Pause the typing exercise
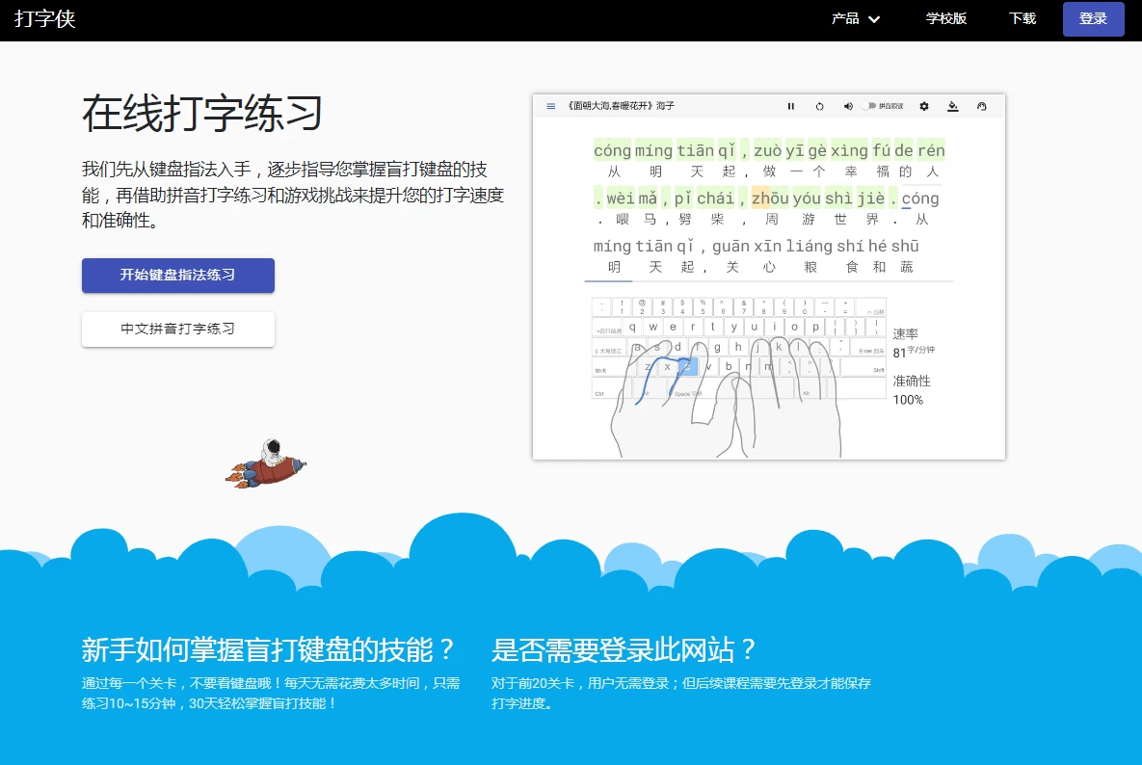Screen dimensions: 1142x765 (791, 106)
